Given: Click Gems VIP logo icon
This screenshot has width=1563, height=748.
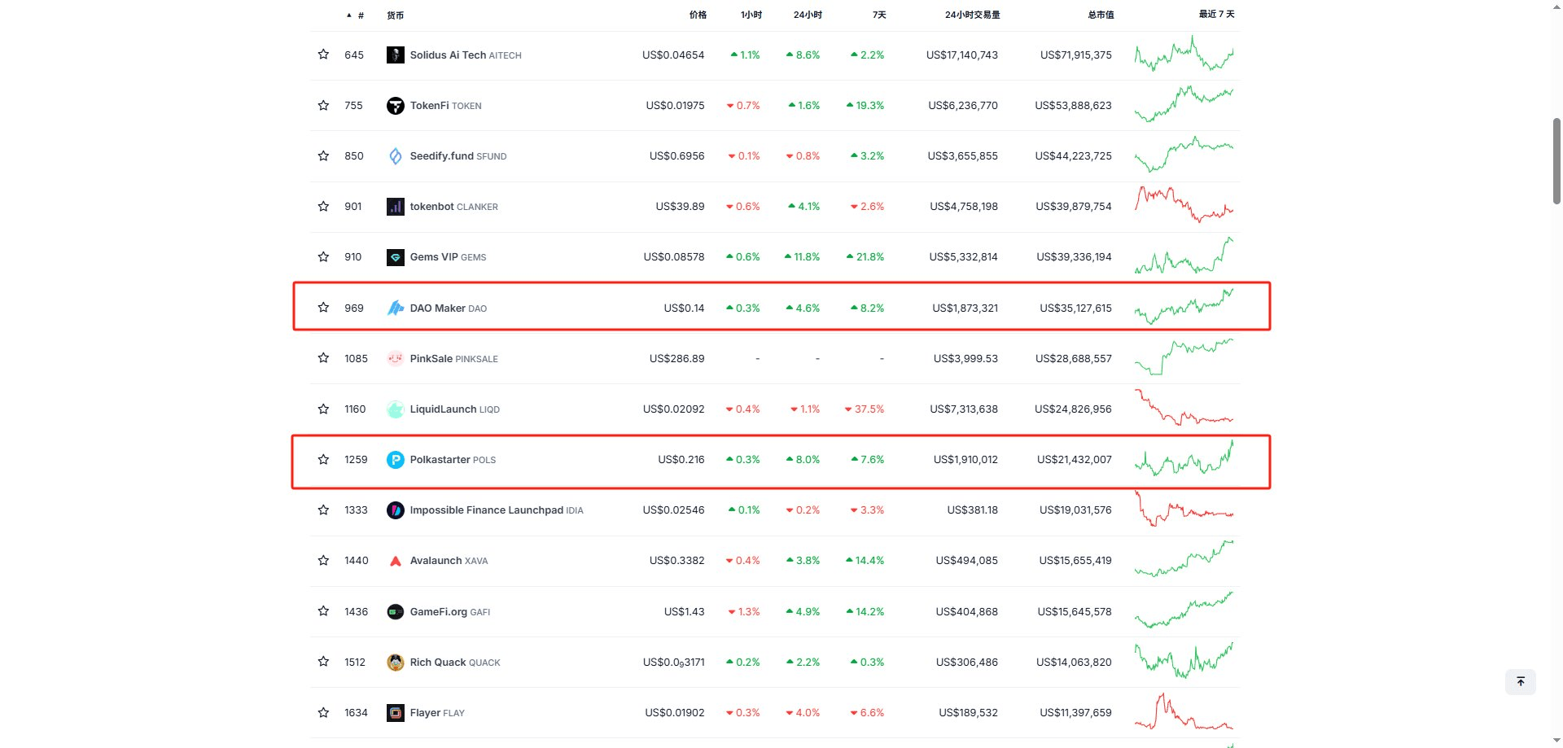Looking at the screenshot, I should pyautogui.click(x=396, y=257).
